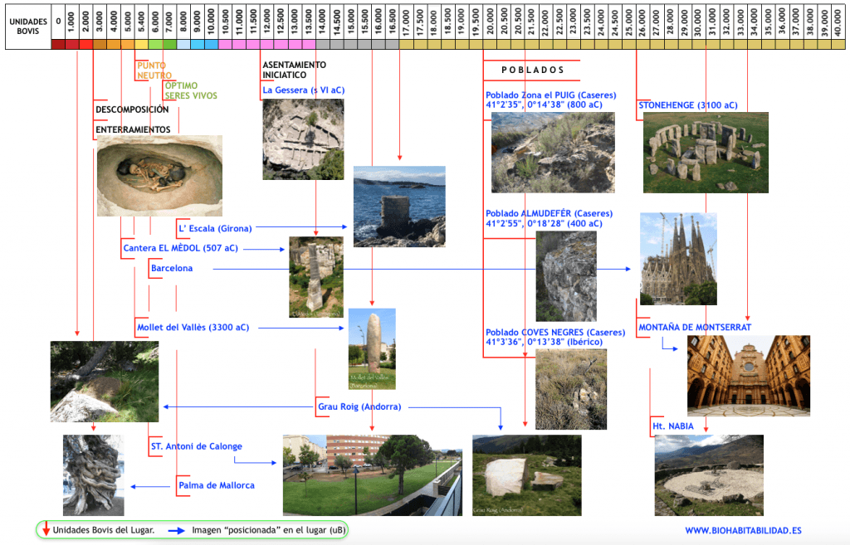Click "Cantera EL MÈDOL (507 aC)" text
Screen dimensions: 850x545
click(180, 248)
